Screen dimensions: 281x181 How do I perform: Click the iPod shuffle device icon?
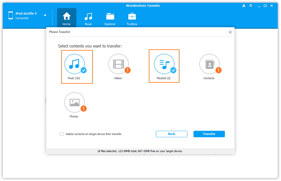(11, 16)
